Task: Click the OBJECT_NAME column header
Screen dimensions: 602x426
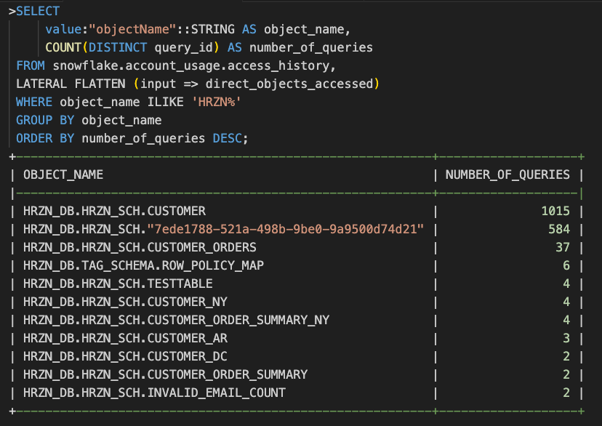Action: (x=63, y=174)
